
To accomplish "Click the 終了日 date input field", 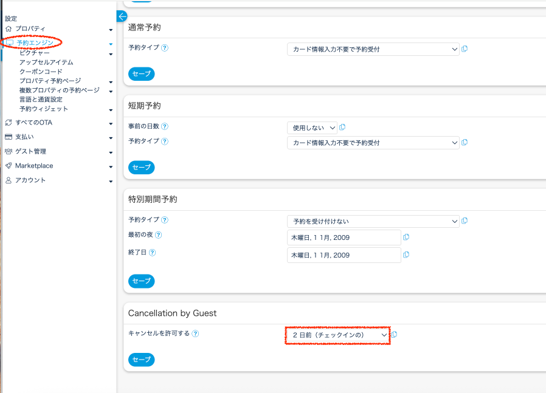I will 344,255.
